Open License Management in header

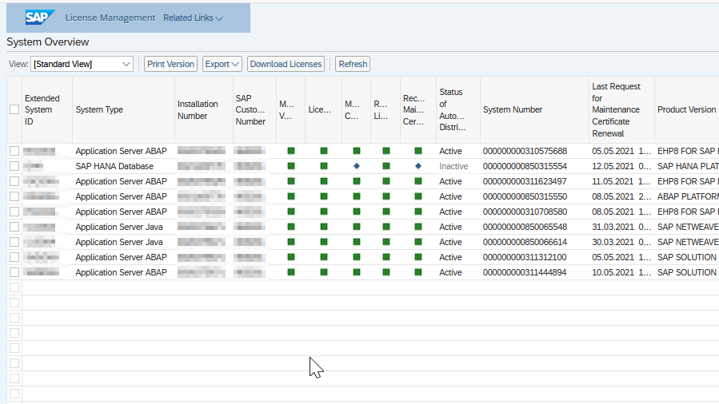click(x=110, y=18)
